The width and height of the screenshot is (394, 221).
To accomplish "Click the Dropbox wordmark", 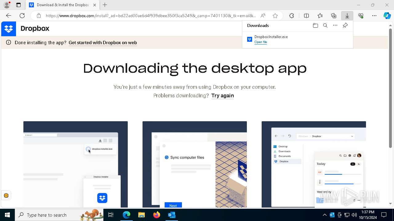I will pyautogui.click(x=35, y=29).
